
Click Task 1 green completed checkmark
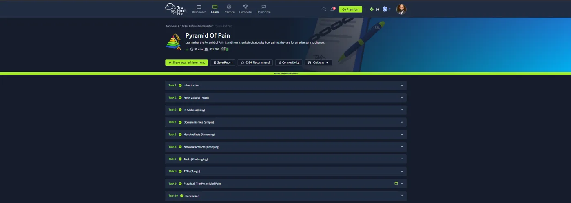pos(180,85)
